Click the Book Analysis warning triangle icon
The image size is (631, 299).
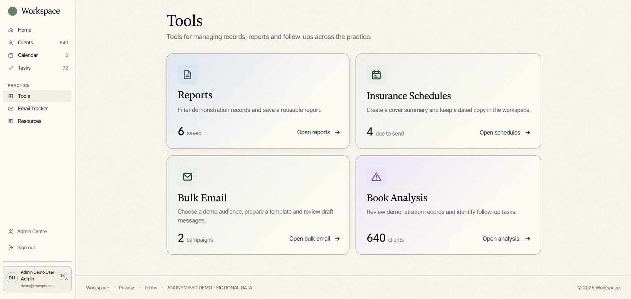[x=376, y=177]
